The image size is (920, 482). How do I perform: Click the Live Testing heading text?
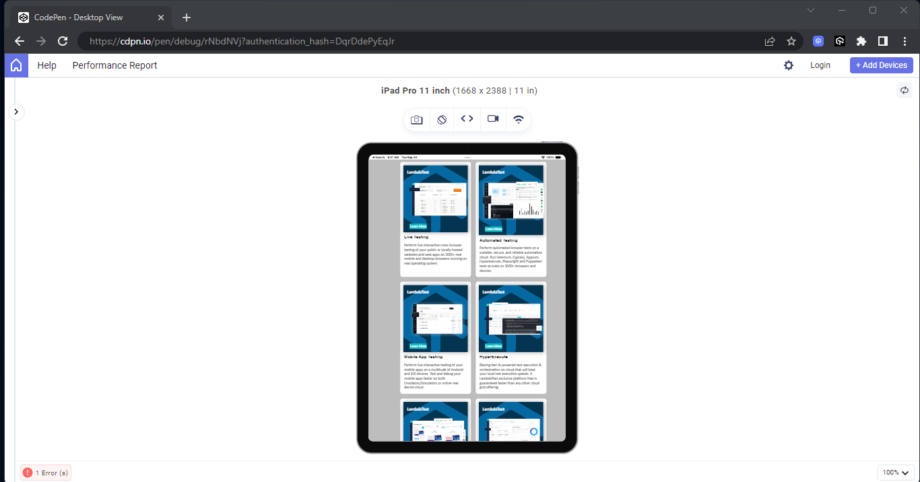point(416,238)
